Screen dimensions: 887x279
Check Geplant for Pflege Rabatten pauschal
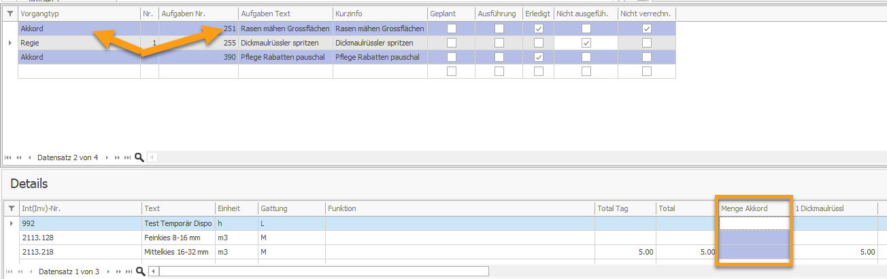pos(451,57)
